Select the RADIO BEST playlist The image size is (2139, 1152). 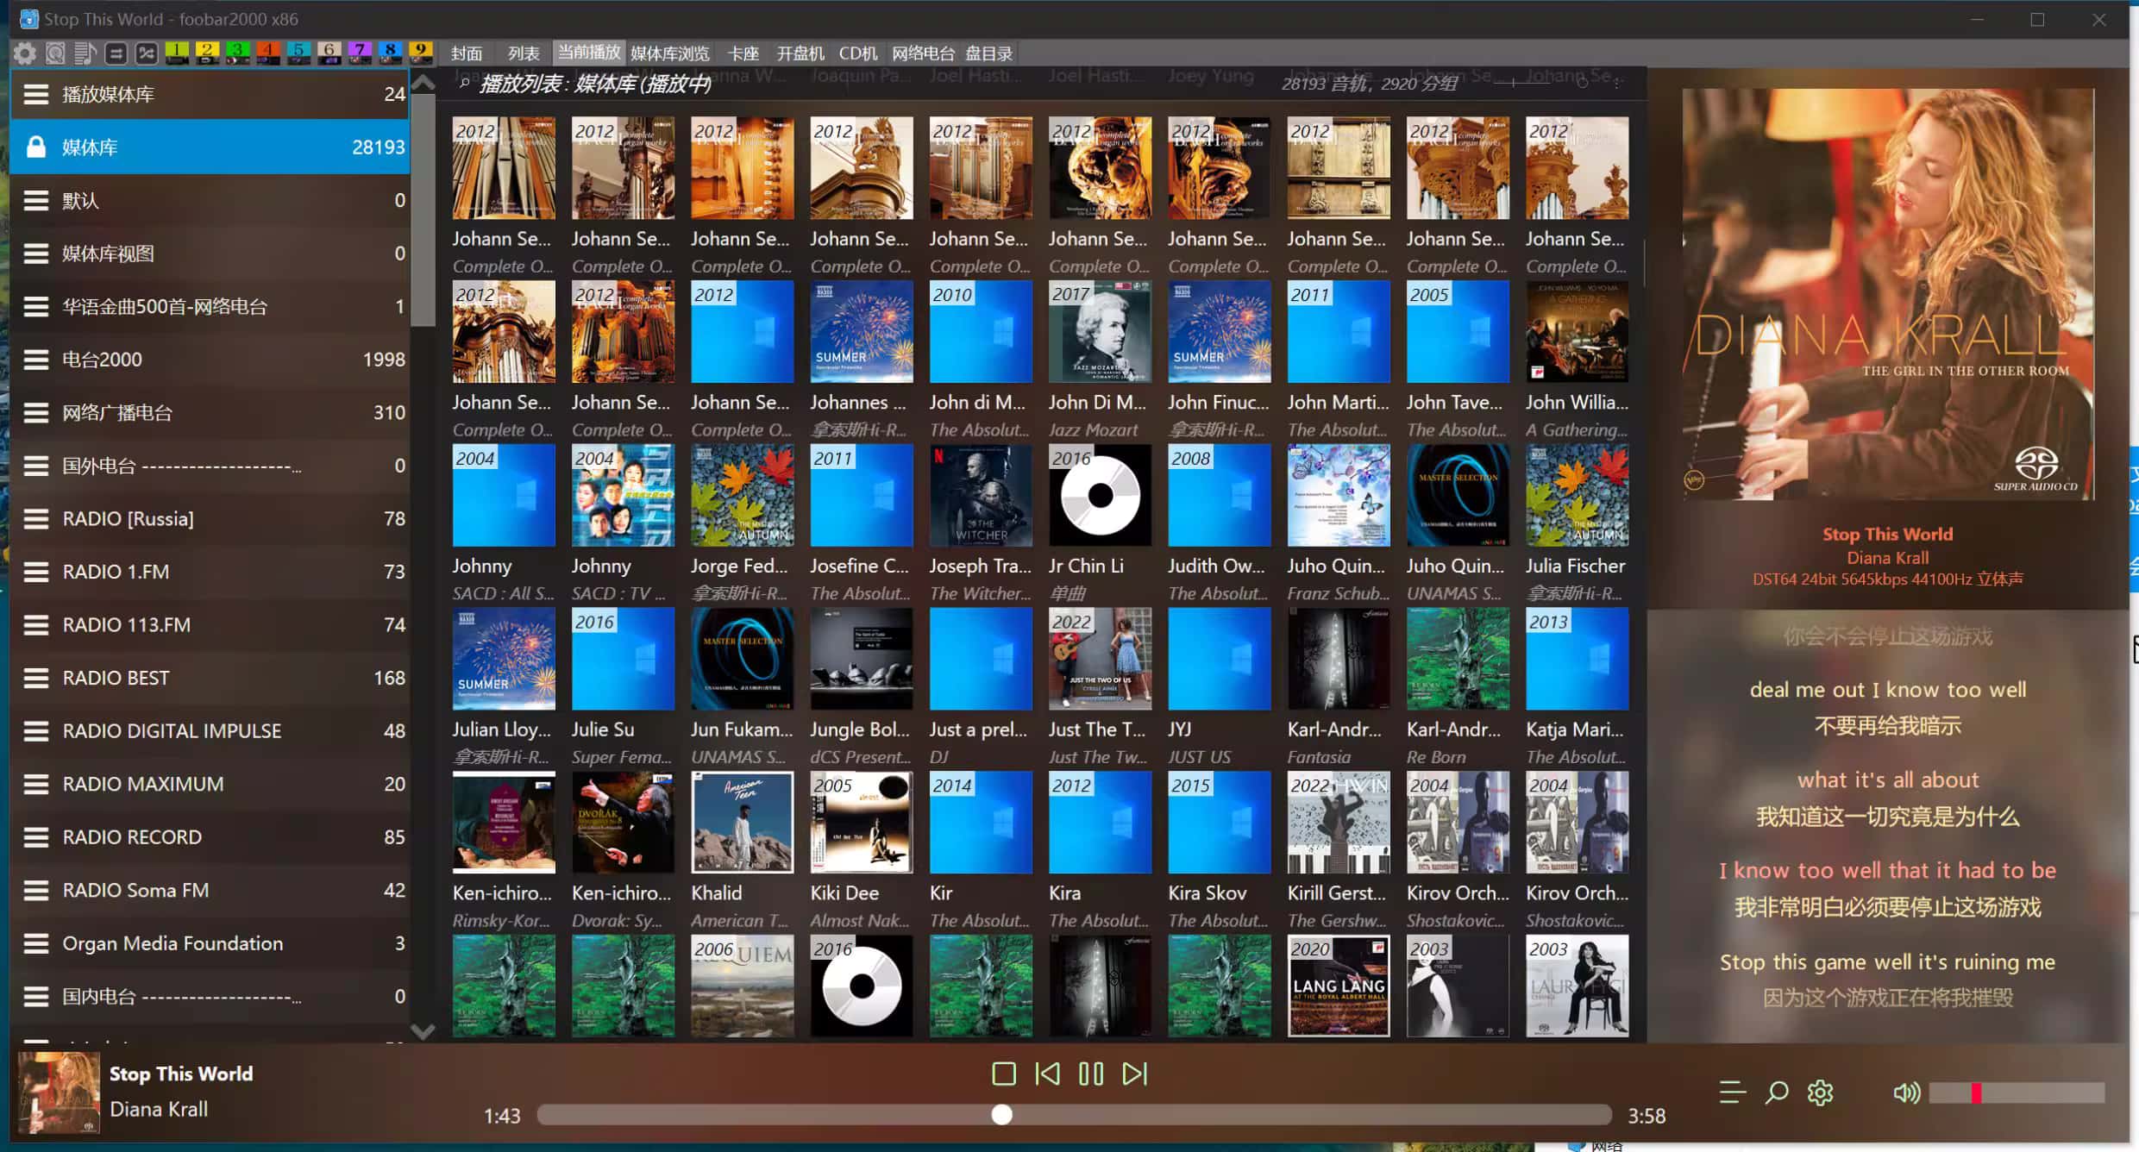116,678
